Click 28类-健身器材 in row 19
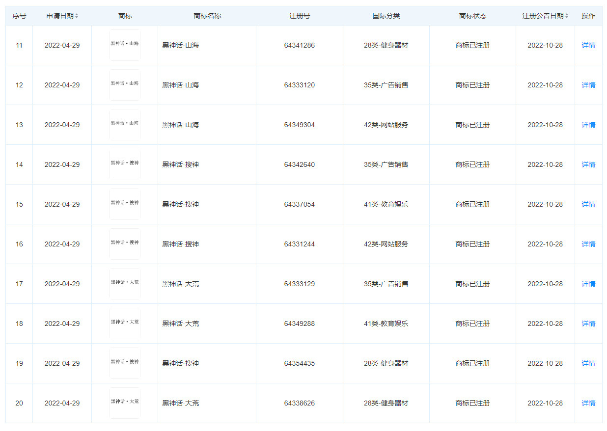The height and width of the screenshot is (431, 607). coord(386,363)
